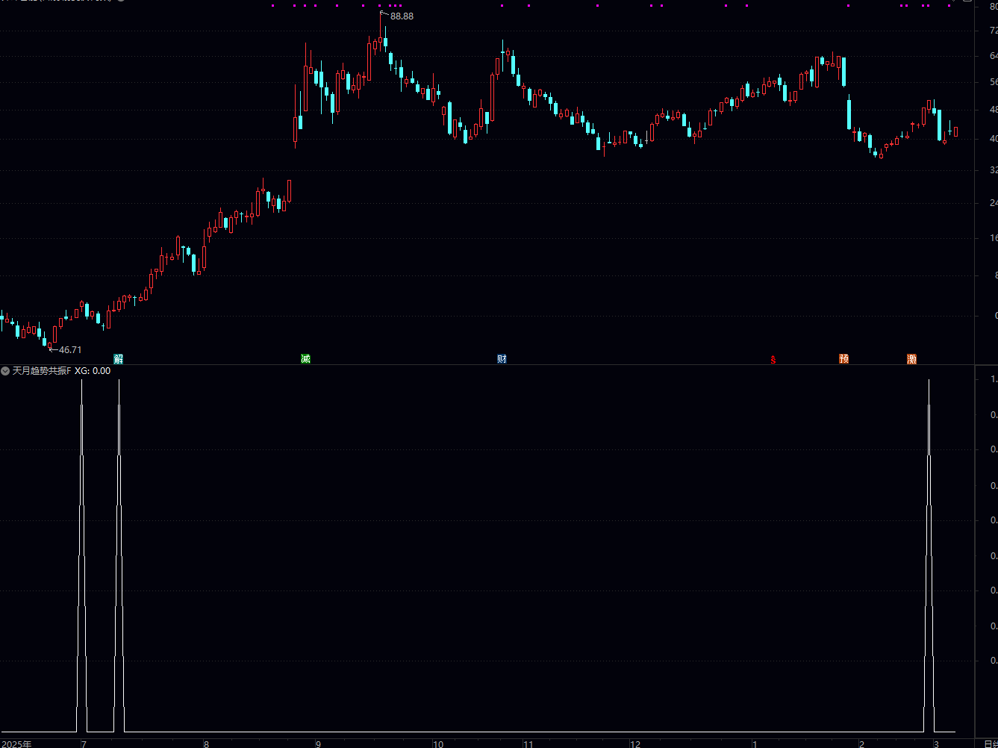Screen dimensions: 998x748
Task: Click the price 48 axis label
Action: point(993,109)
